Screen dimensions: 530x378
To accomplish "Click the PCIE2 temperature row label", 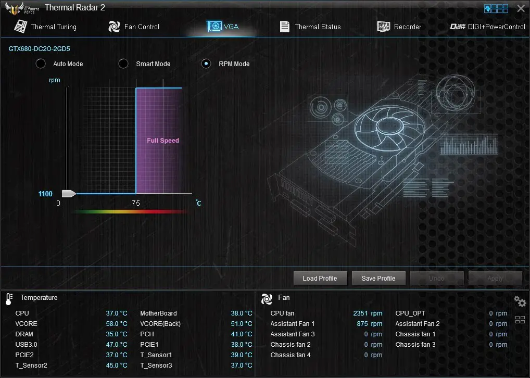I will tap(24, 355).
